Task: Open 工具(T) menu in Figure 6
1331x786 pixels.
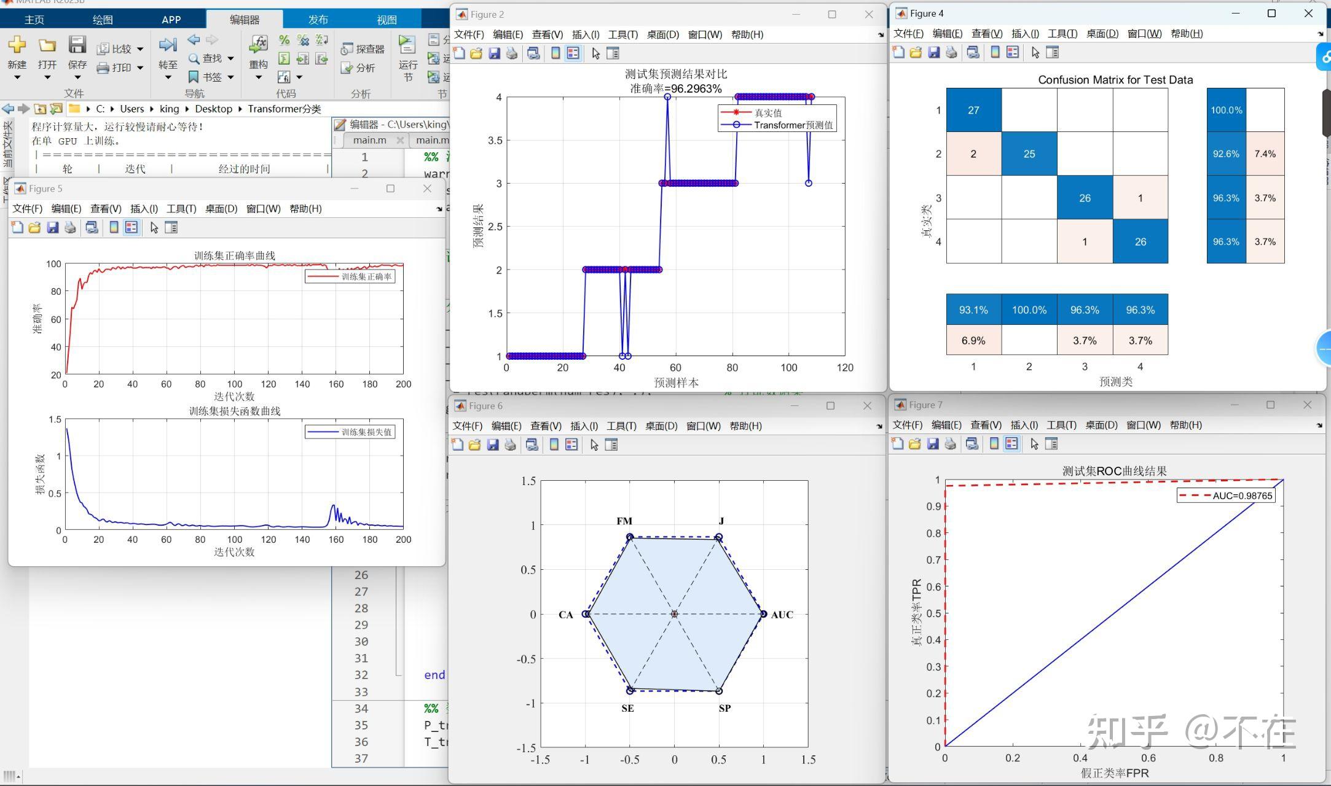Action: 622,426
